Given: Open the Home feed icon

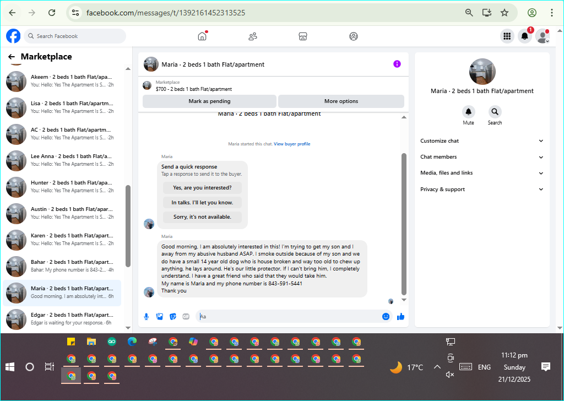Looking at the screenshot, I should (203, 36).
